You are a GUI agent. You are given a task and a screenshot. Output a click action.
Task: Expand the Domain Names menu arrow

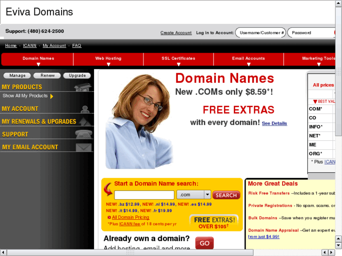(x=39, y=64)
